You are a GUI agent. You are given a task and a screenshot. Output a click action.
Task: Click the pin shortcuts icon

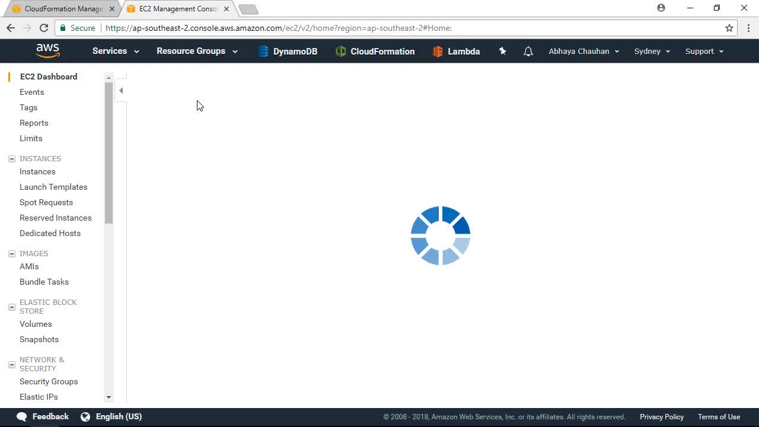[x=502, y=51]
